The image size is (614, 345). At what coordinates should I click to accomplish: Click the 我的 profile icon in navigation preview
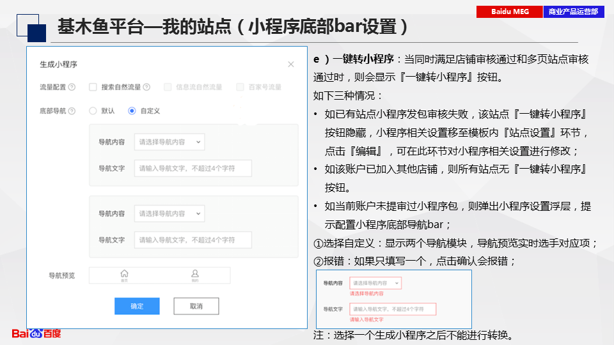pos(194,275)
